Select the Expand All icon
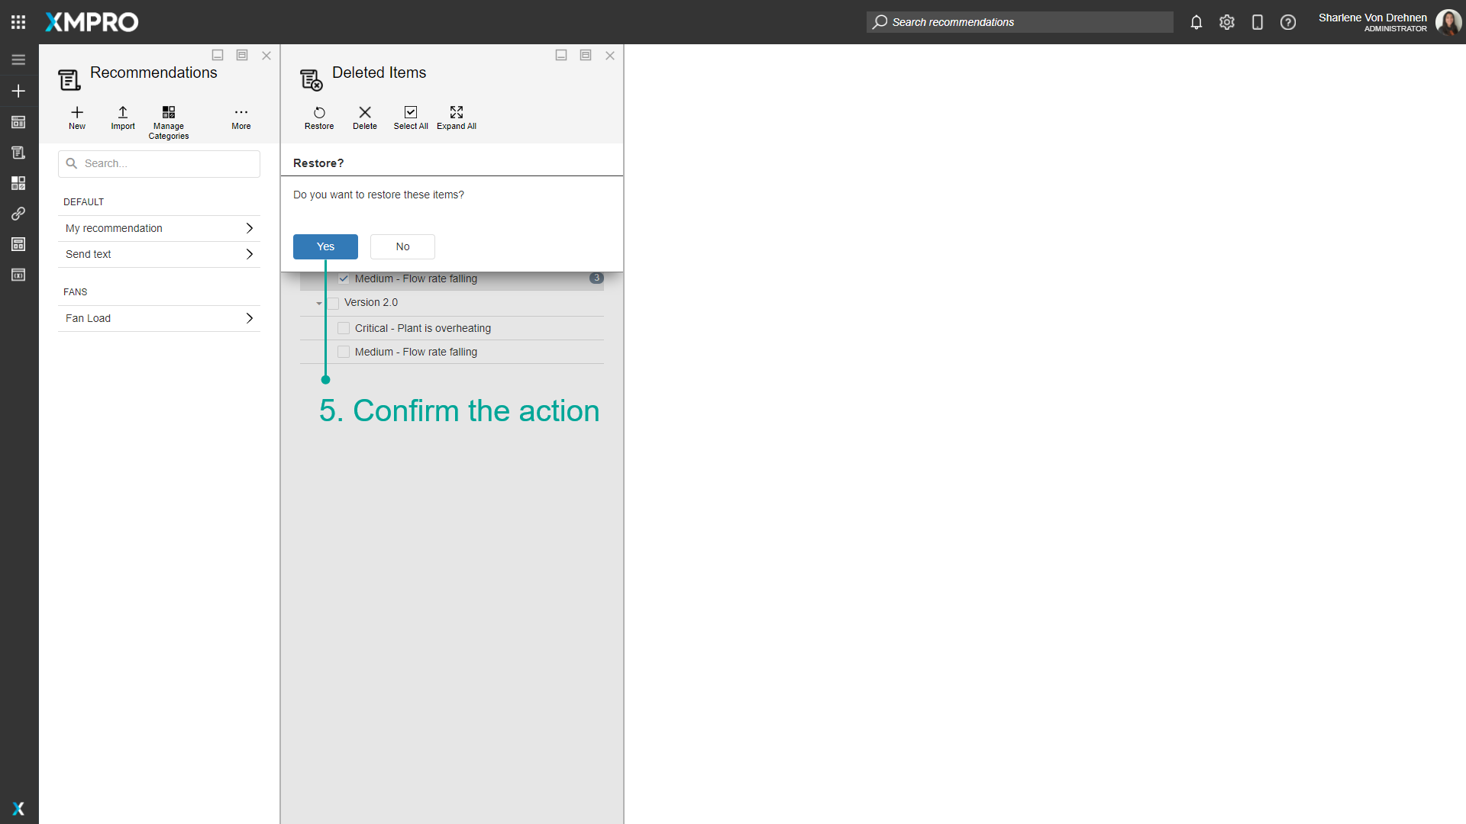 [x=456, y=118]
